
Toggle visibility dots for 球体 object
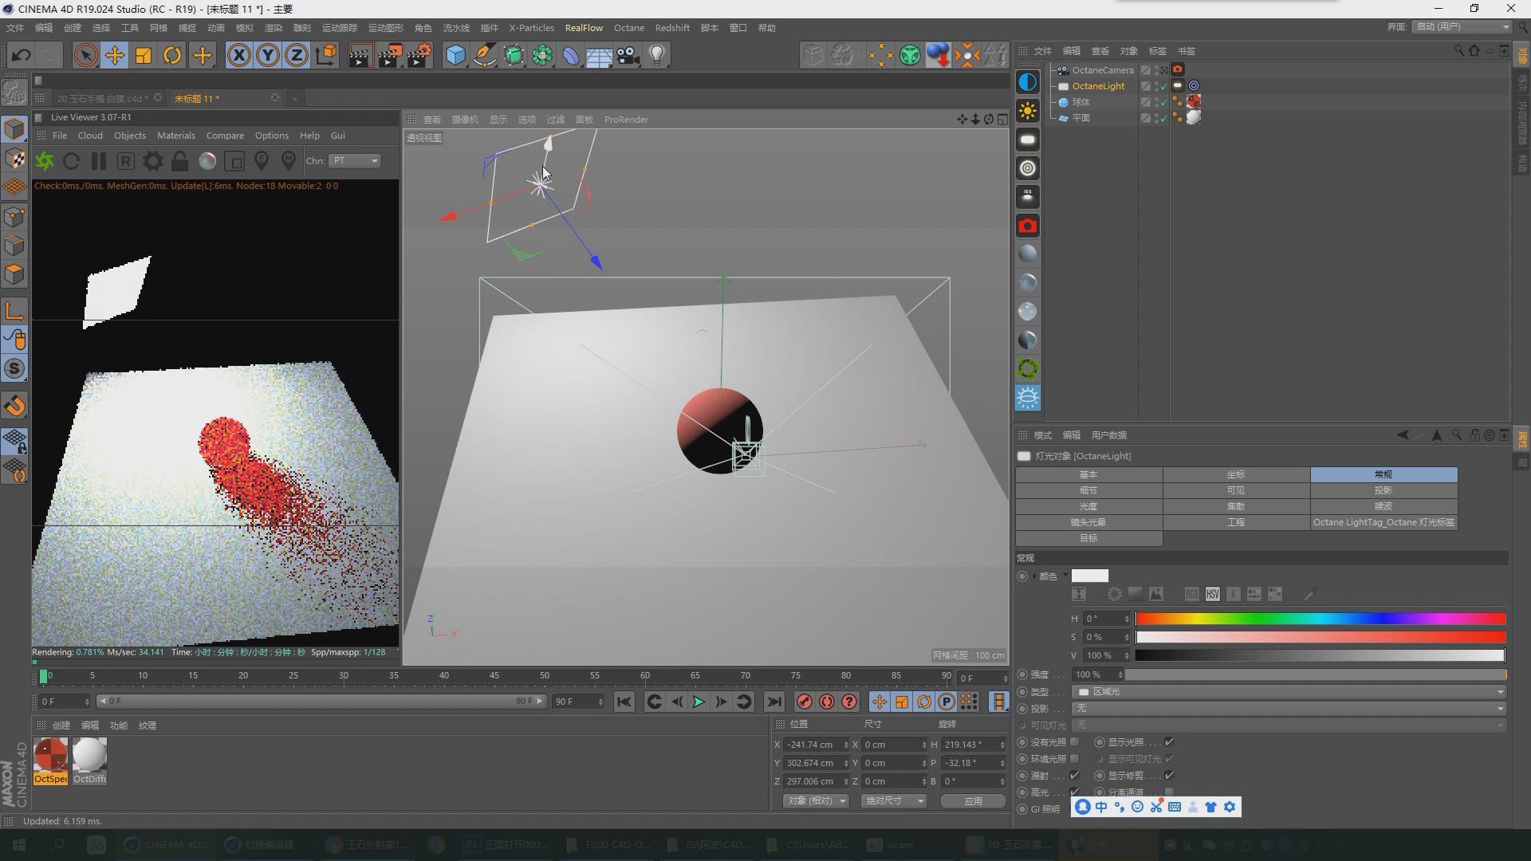point(1156,102)
